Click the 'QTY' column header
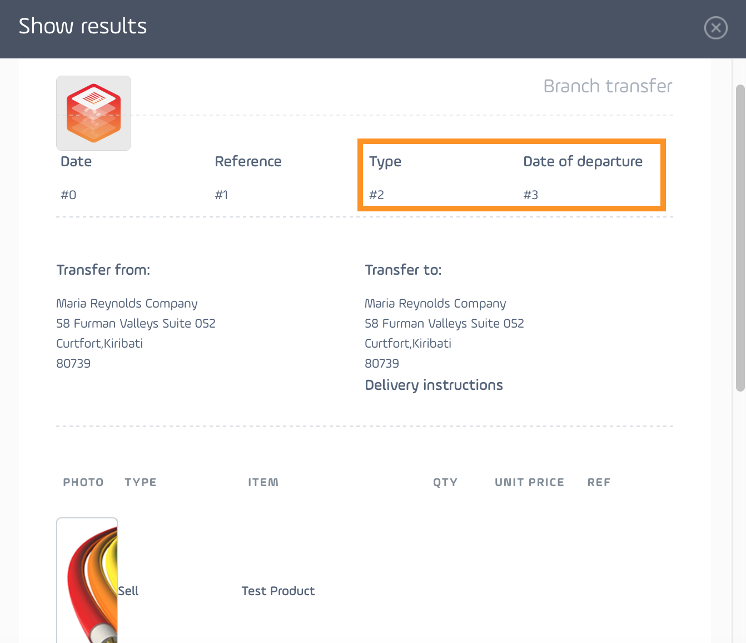The width and height of the screenshot is (746, 643). pos(445,482)
